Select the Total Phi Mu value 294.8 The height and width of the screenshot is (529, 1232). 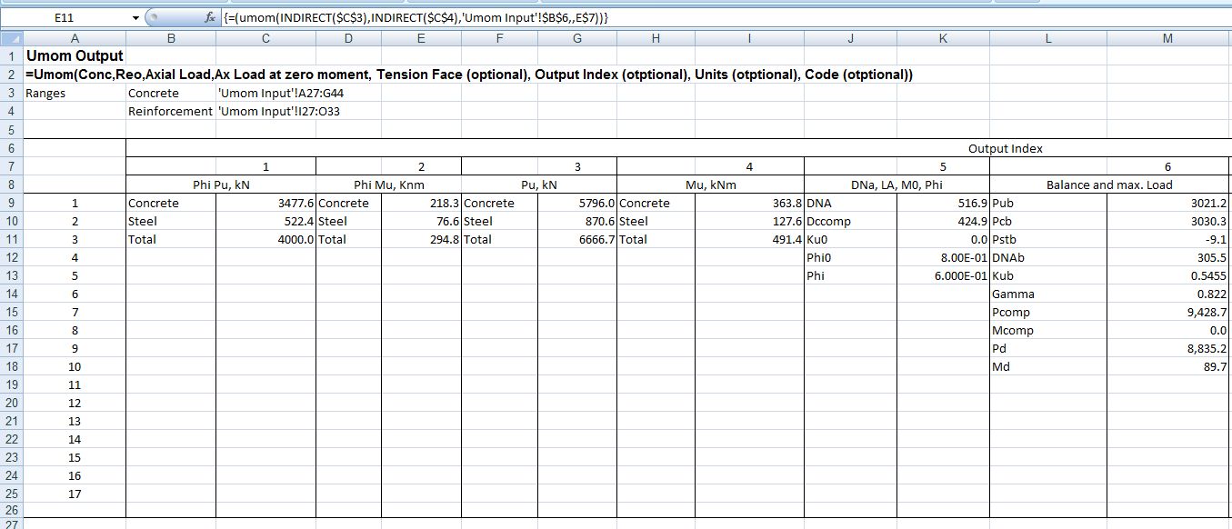click(420, 239)
